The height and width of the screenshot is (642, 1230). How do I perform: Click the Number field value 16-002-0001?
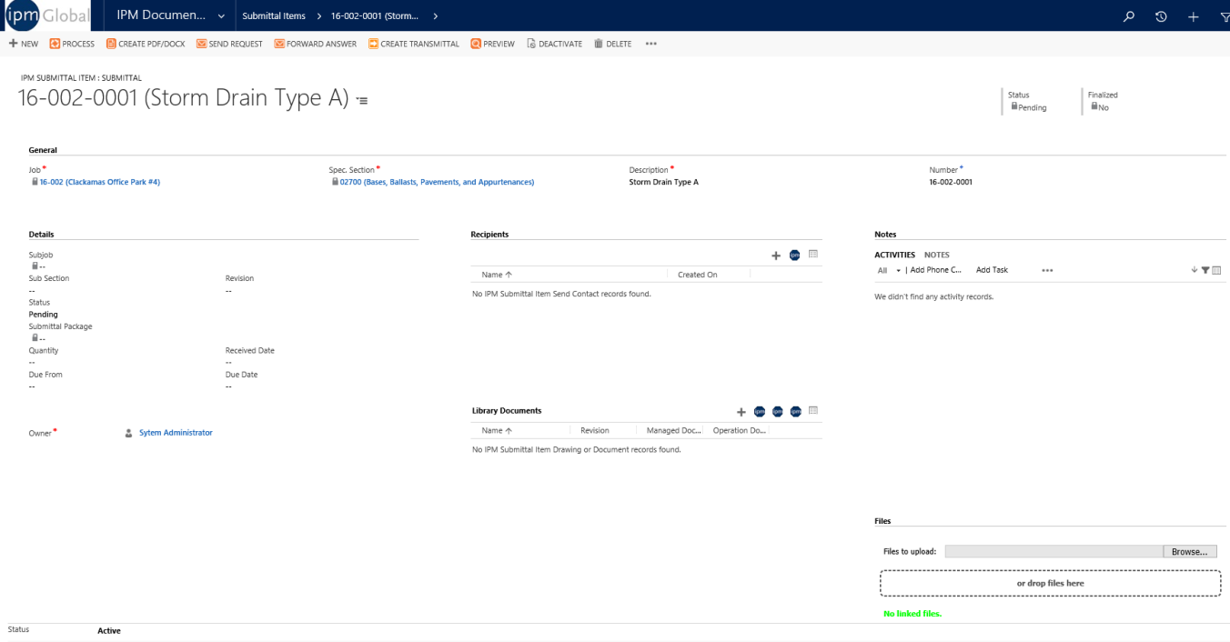(951, 182)
